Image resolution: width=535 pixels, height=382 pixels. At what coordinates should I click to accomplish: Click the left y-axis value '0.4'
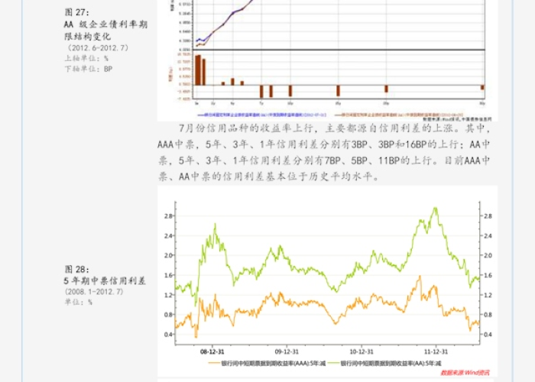click(168, 335)
